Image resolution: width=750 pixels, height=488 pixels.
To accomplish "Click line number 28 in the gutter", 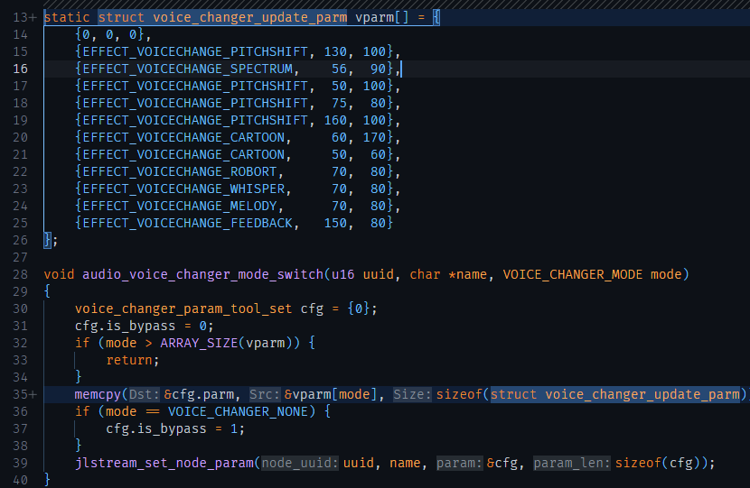I will point(20,274).
